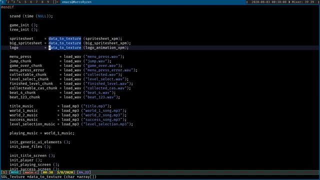Click the 00:38 3/8/2020 time in the mode line
The width and height of the screenshot is (320, 180).
(x=58, y=172)
